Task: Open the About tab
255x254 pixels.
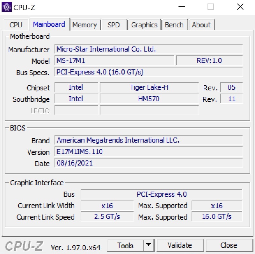Action: tap(201, 25)
